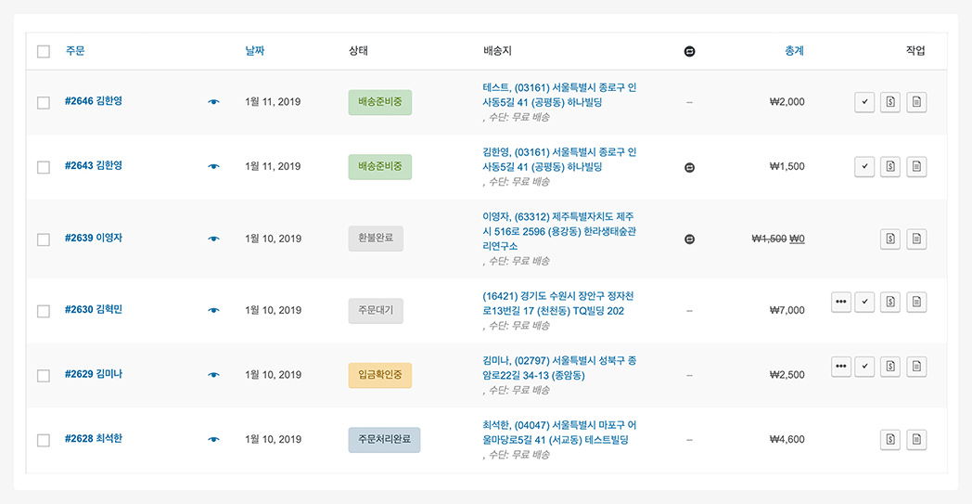
Task: Preview order #2630 with the eye icon
Action: (214, 310)
